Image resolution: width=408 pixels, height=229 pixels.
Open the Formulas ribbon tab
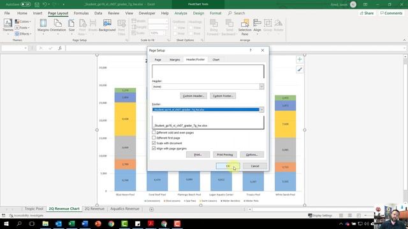pyautogui.click(x=81, y=13)
